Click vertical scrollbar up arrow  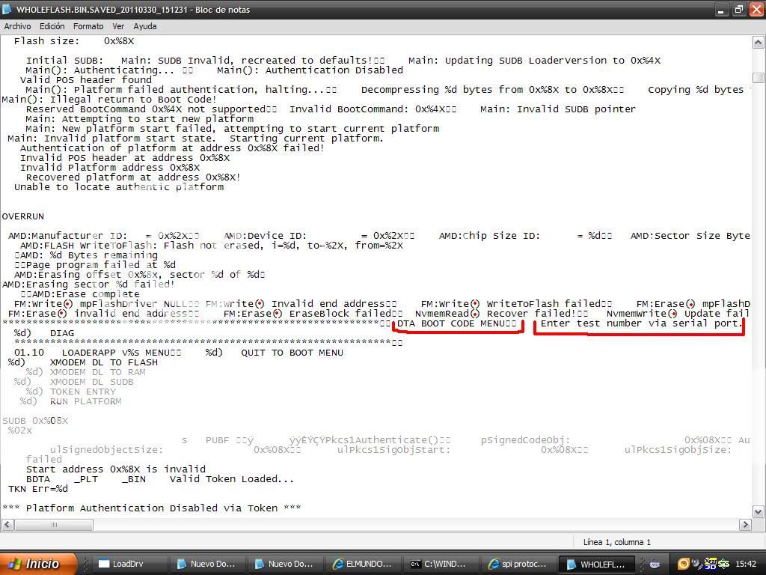click(x=758, y=43)
